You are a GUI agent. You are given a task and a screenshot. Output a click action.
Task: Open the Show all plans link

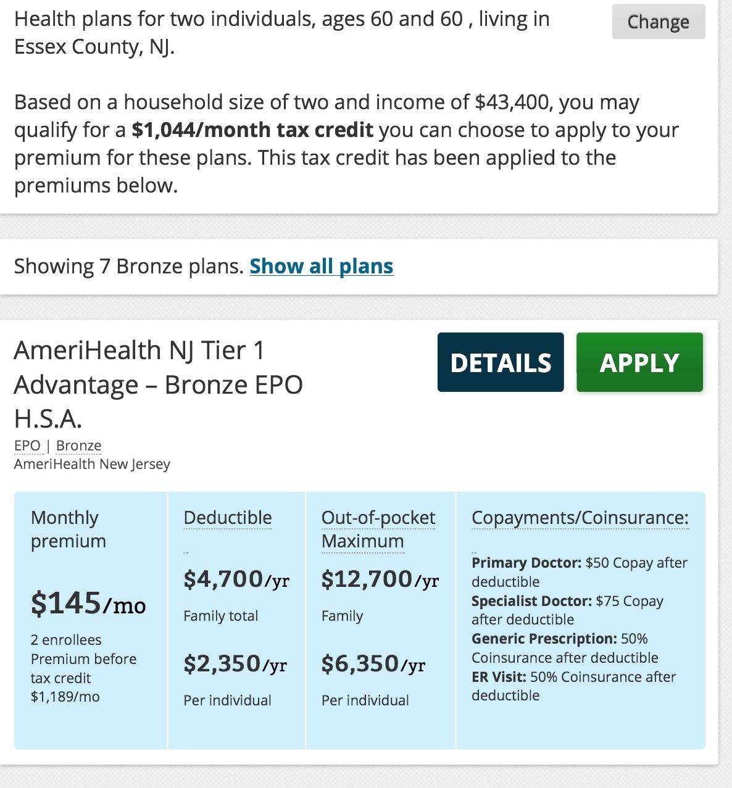(321, 266)
